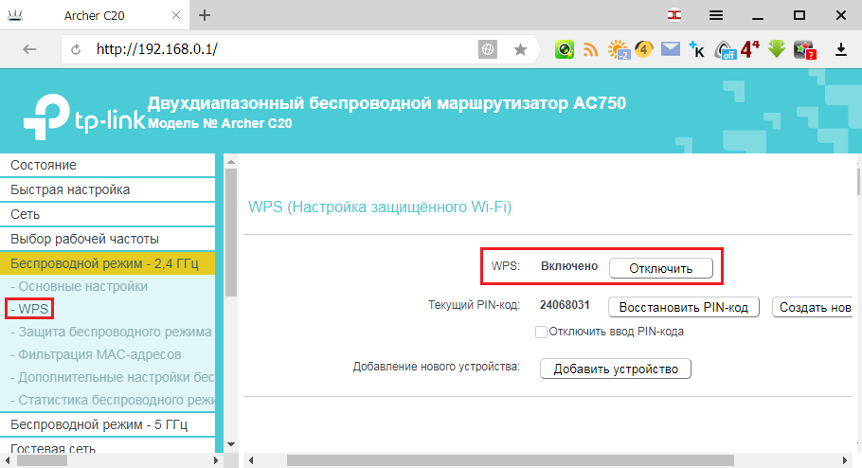Image resolution: width=862 pixels, height=468 pixels.
Task: Open 'Фильтрация MAC-адресов' submenu item
Action: (96, 354)
